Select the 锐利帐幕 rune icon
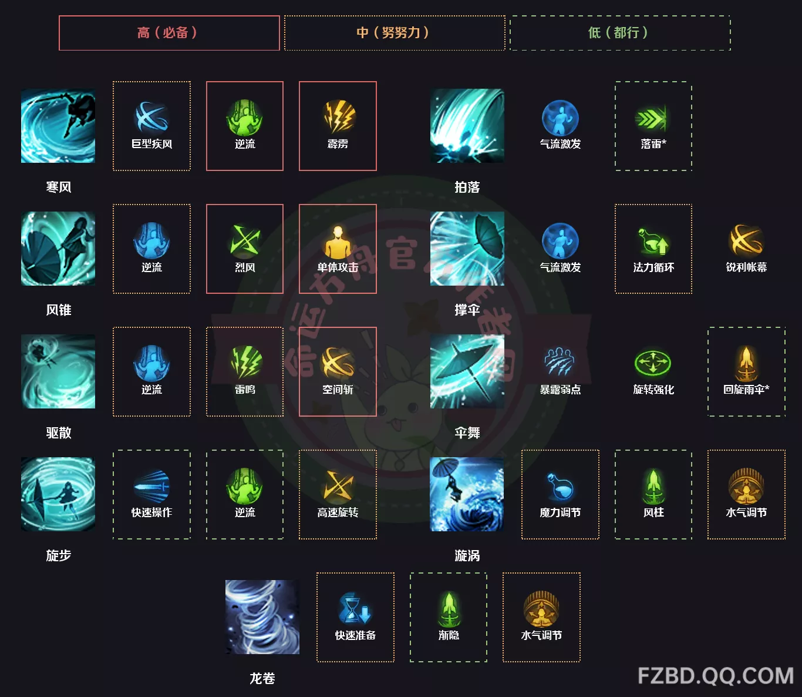 [x=746, y=240]
